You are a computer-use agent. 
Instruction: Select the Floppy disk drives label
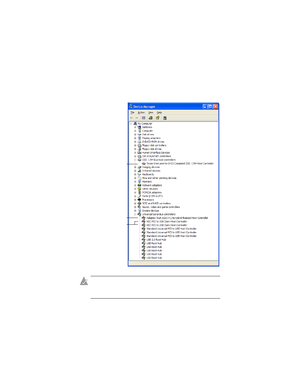coord(152,149)
